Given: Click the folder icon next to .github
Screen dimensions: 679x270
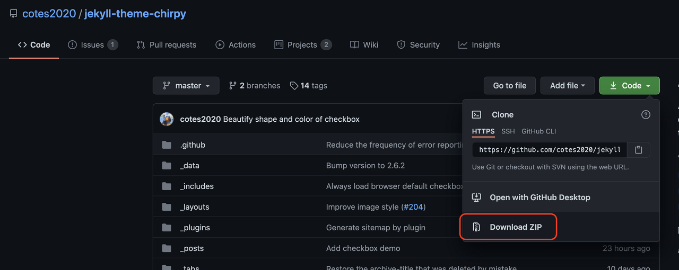Looking at the screenshot, I should (167, 145).
